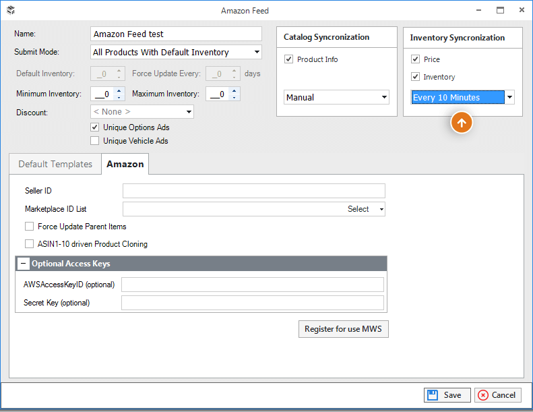
Task: Click the app icon in title bar
Action: [11, 10]
